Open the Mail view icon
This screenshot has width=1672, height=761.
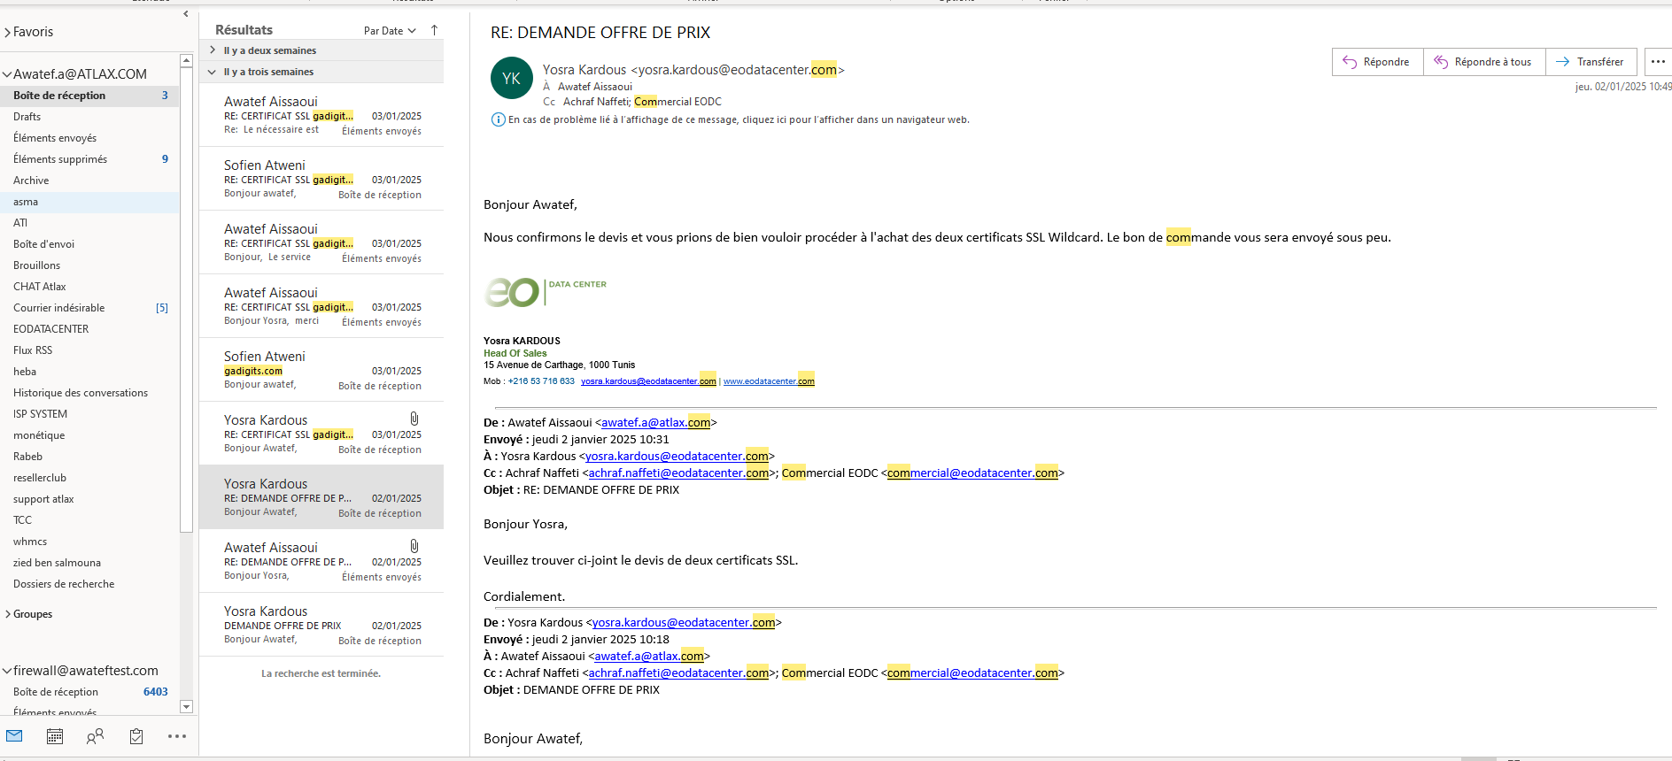pyautogui.click(x=14, y=735)
